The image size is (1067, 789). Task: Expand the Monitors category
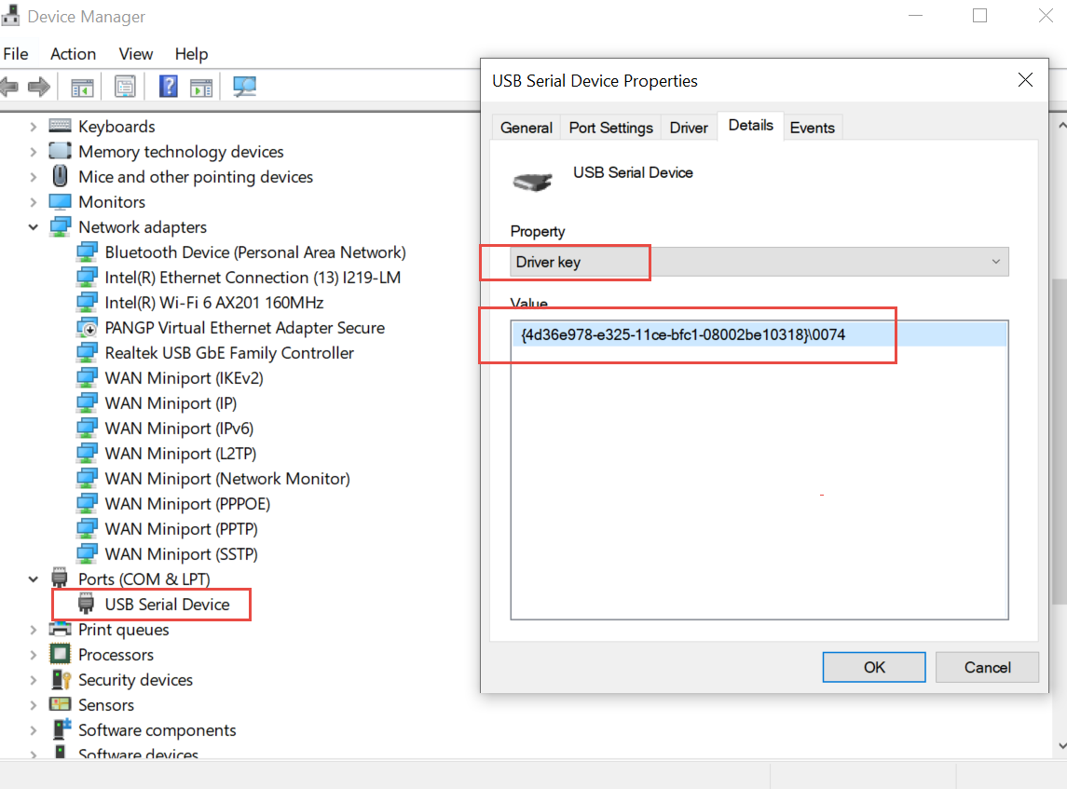[34, 201]
